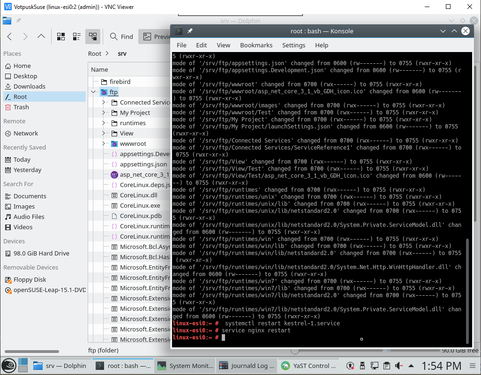Click the Konsole title bar pin icon
The height and width of the screenshot is (375, 481).
click(x=190, y=30)
